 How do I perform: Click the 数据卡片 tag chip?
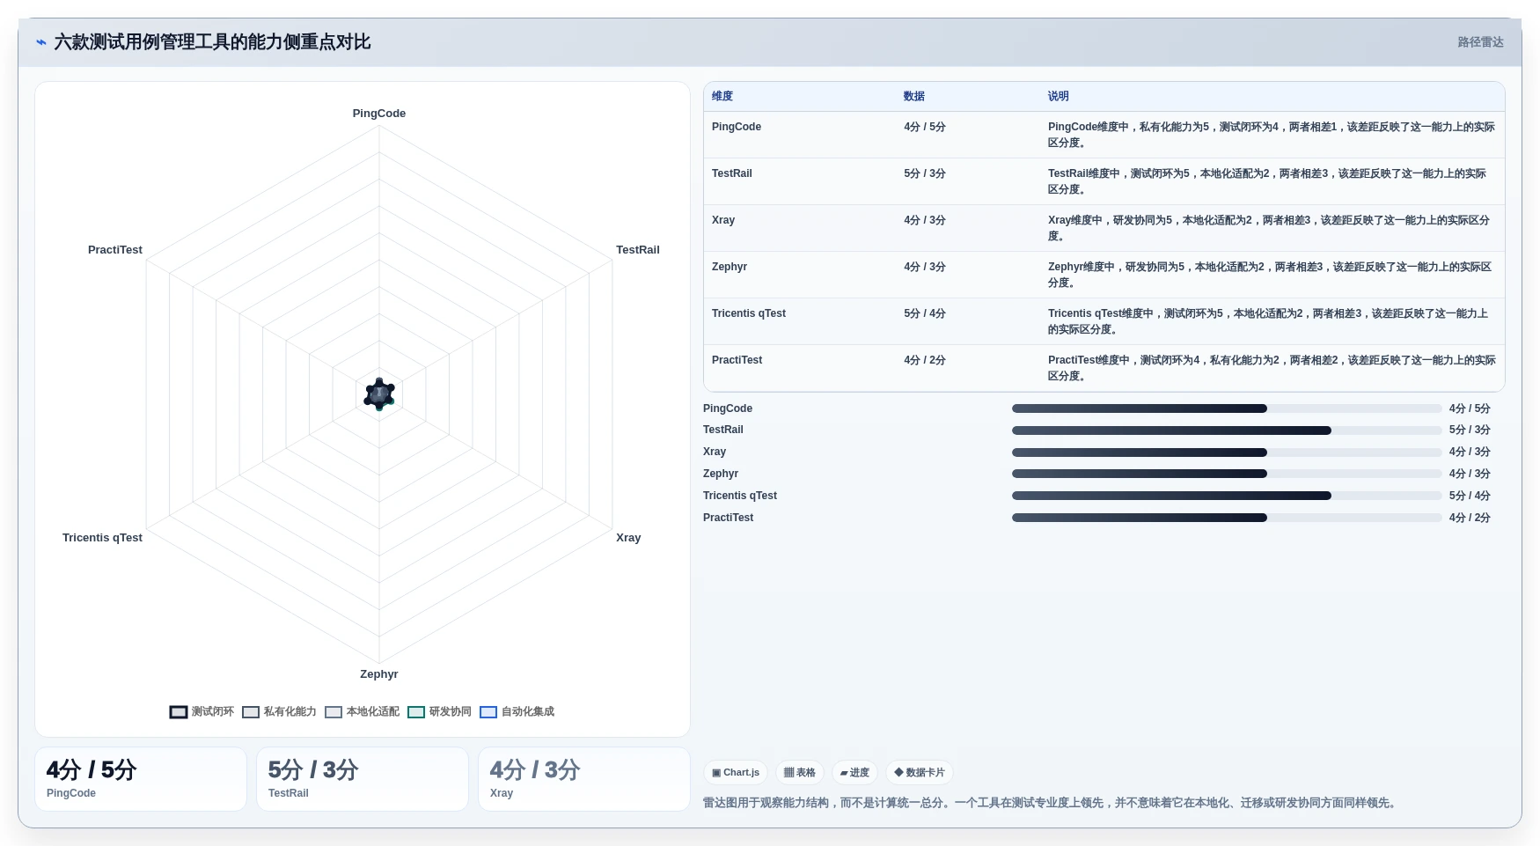[x=920, y=772]
